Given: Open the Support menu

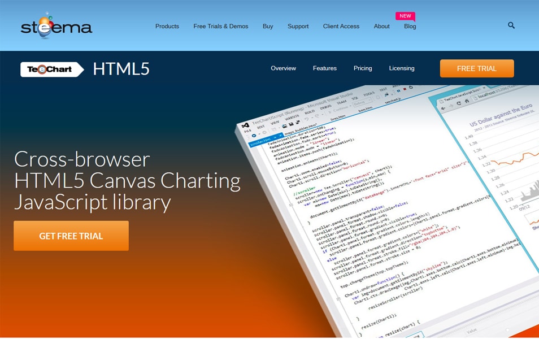Looking at the screenshot, I should tap(298, 26).
